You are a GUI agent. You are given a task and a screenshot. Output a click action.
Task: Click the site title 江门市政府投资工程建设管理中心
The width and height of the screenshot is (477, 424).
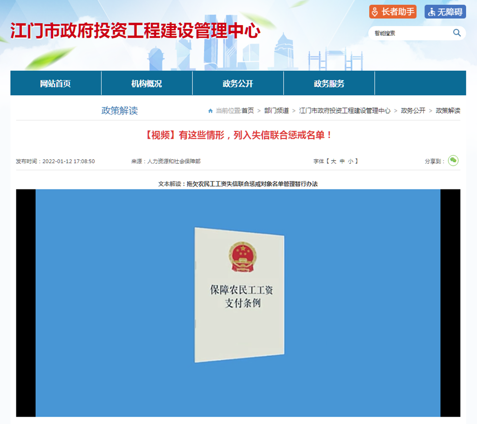click(135, 31)
